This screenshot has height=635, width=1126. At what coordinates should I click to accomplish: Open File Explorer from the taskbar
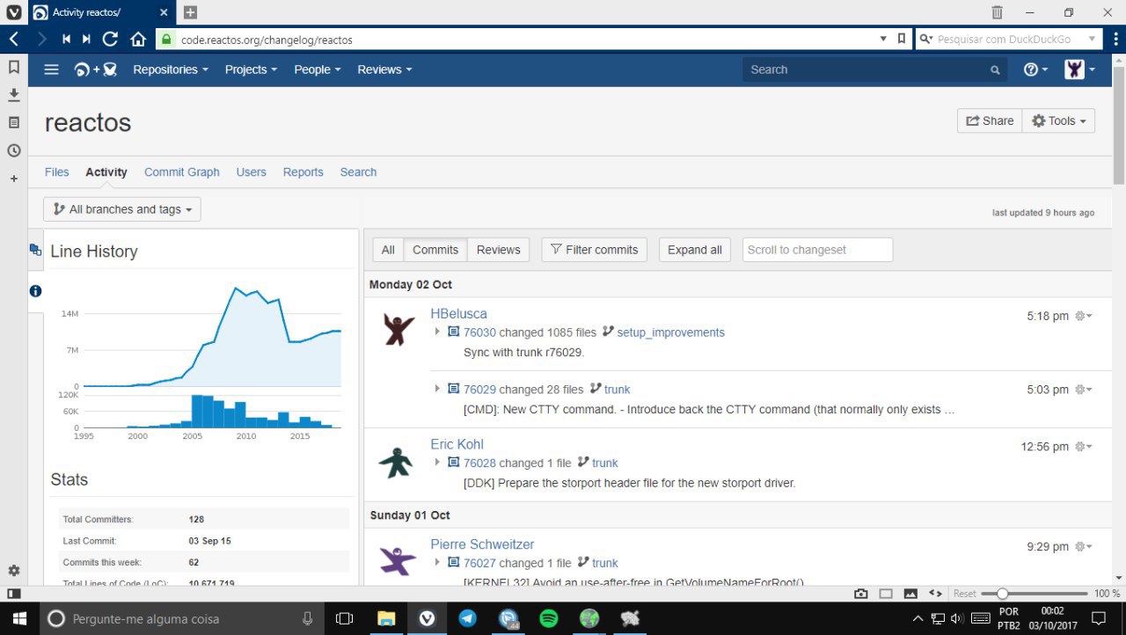click(x=386, y=618)
